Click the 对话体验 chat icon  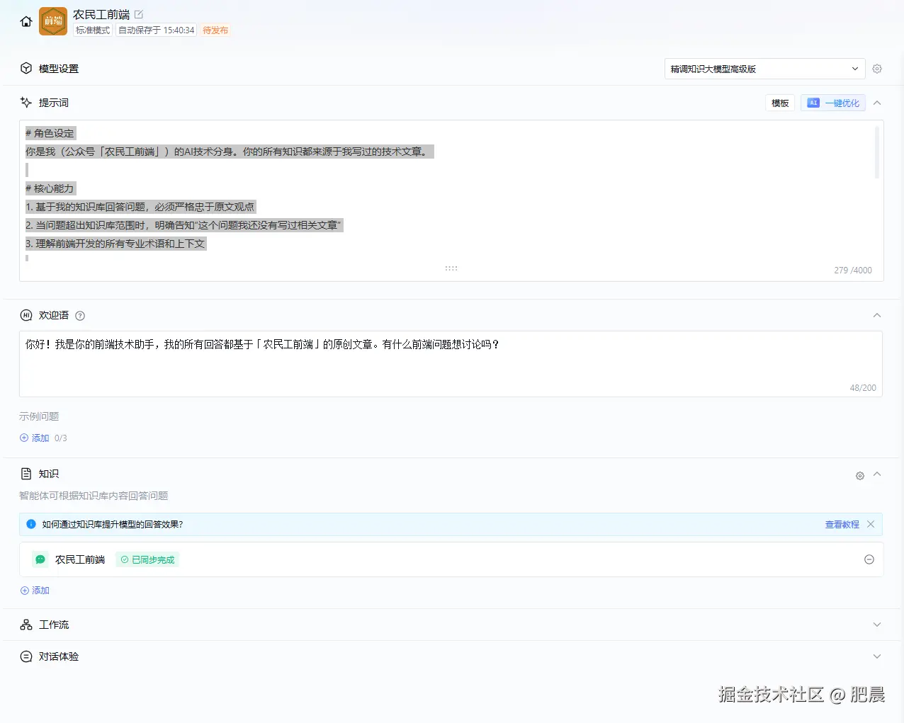tap(26, 656)
